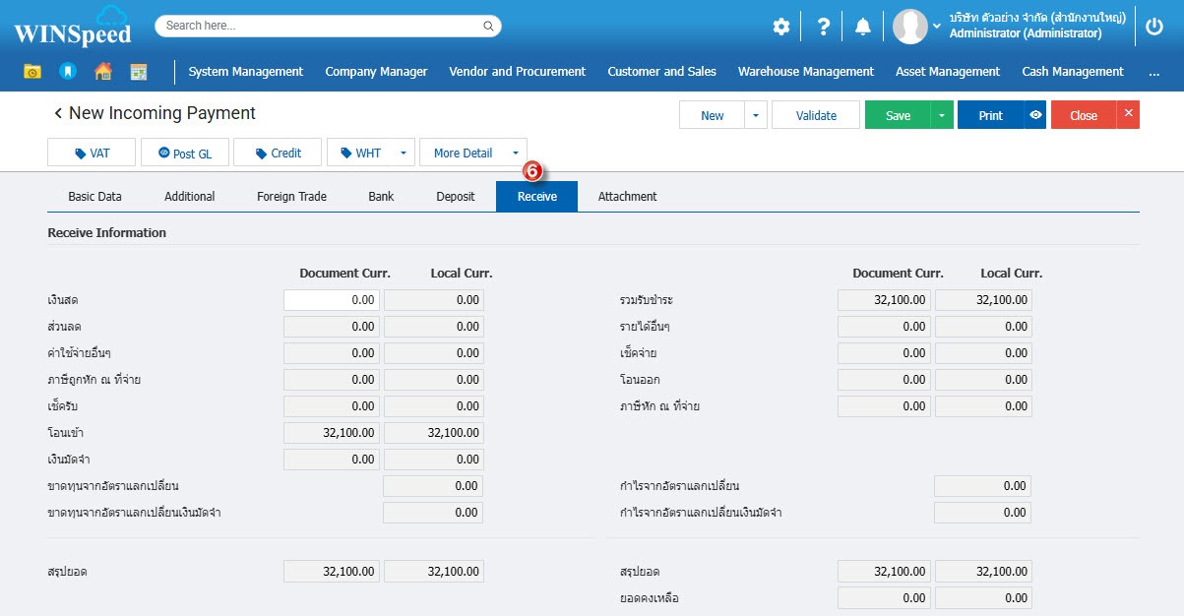The image size is (1184, 616).
Task: Open the yellow history folder icon
Action: coord(32,72)
